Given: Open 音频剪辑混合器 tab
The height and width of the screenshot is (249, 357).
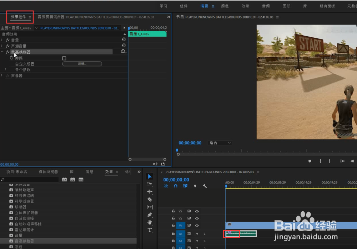Looking at the screenshot, I should point(96,17).
